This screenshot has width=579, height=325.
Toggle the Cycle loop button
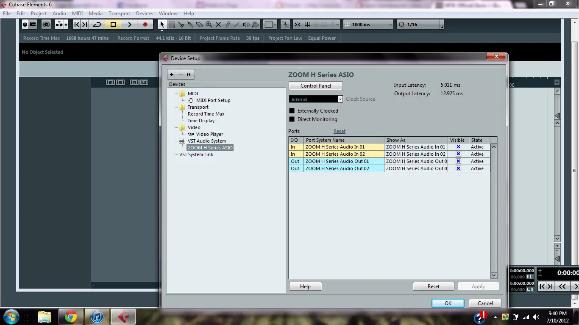pos(97,25)
